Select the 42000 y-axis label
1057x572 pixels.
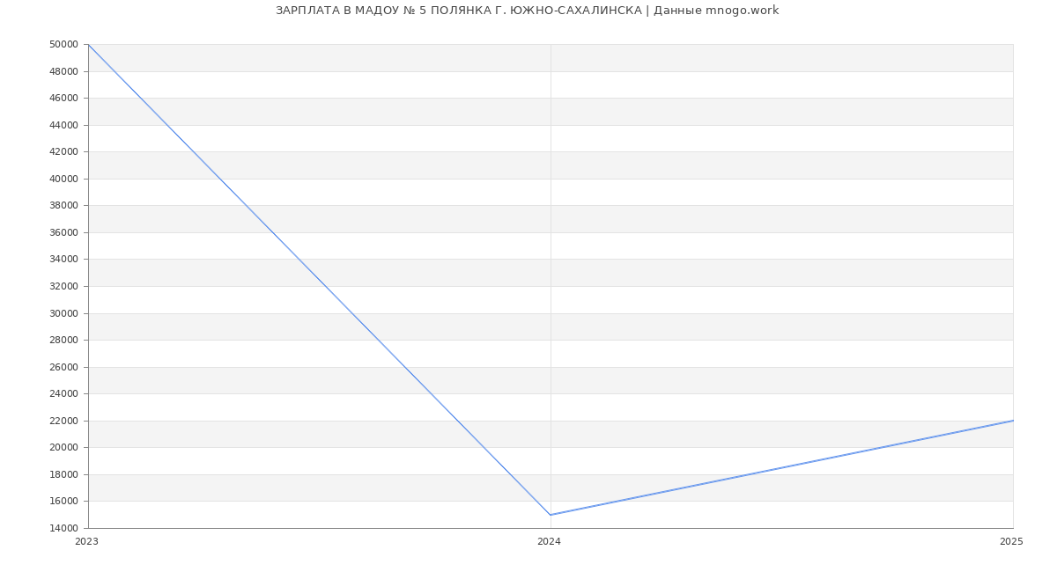(x=63, y=151)
